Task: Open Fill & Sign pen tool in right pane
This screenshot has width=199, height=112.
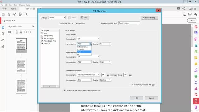Action: (x=196, y=70)
